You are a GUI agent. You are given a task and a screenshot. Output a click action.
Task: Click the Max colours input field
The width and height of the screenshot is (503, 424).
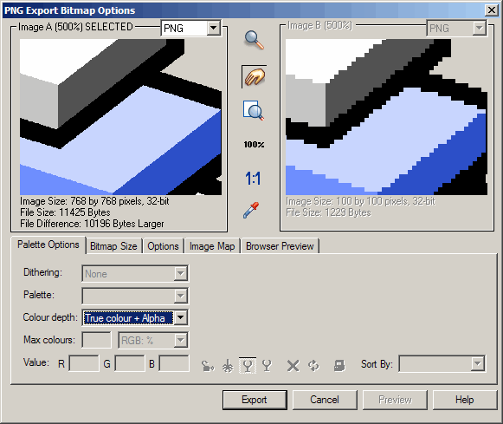coord(97,340)
